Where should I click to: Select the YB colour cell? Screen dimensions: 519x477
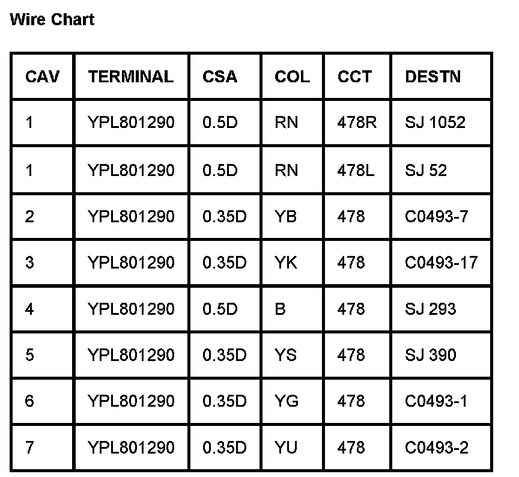285,216
